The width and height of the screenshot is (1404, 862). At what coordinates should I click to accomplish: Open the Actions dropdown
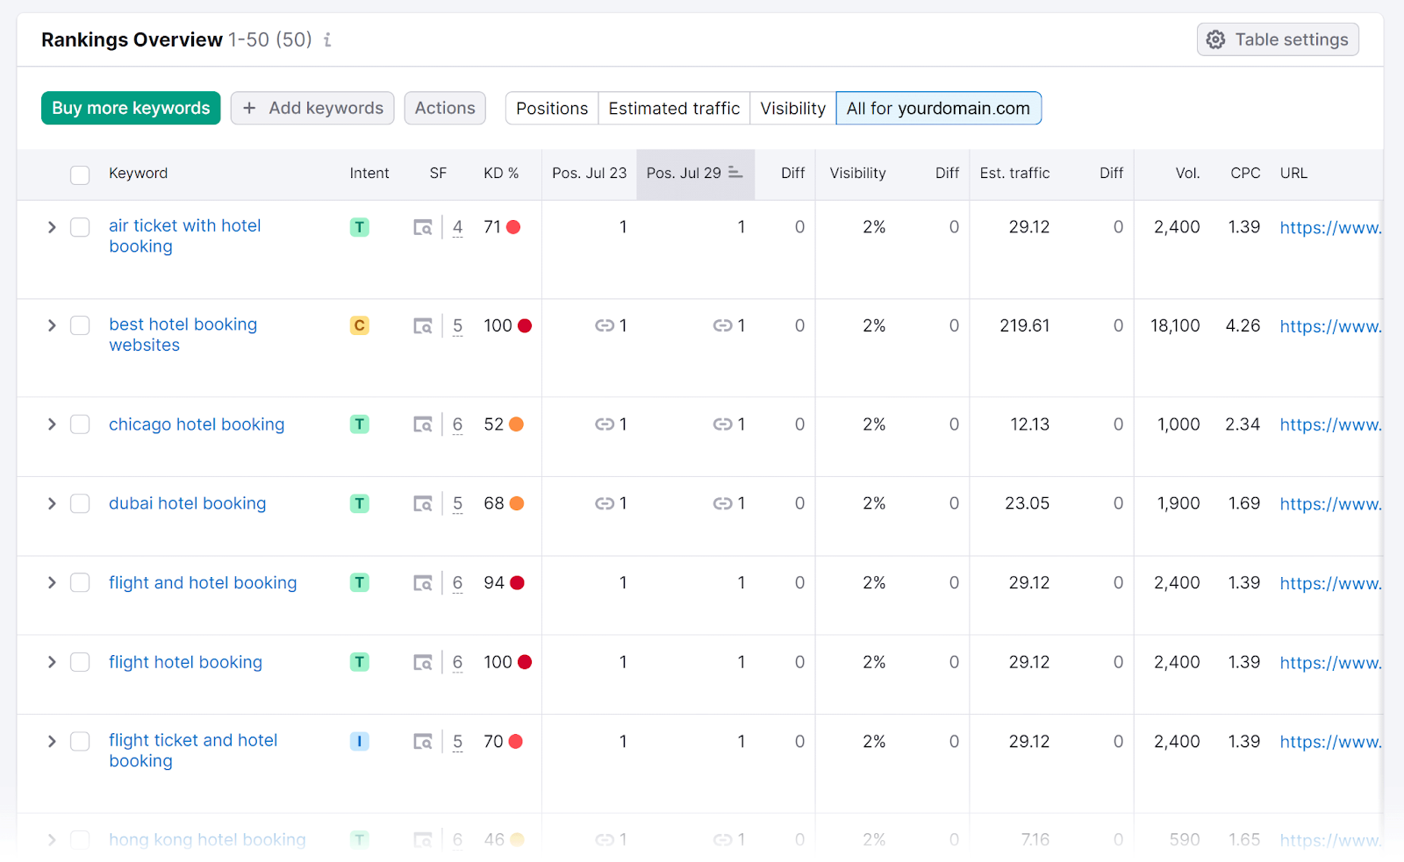tap(445, 109)
